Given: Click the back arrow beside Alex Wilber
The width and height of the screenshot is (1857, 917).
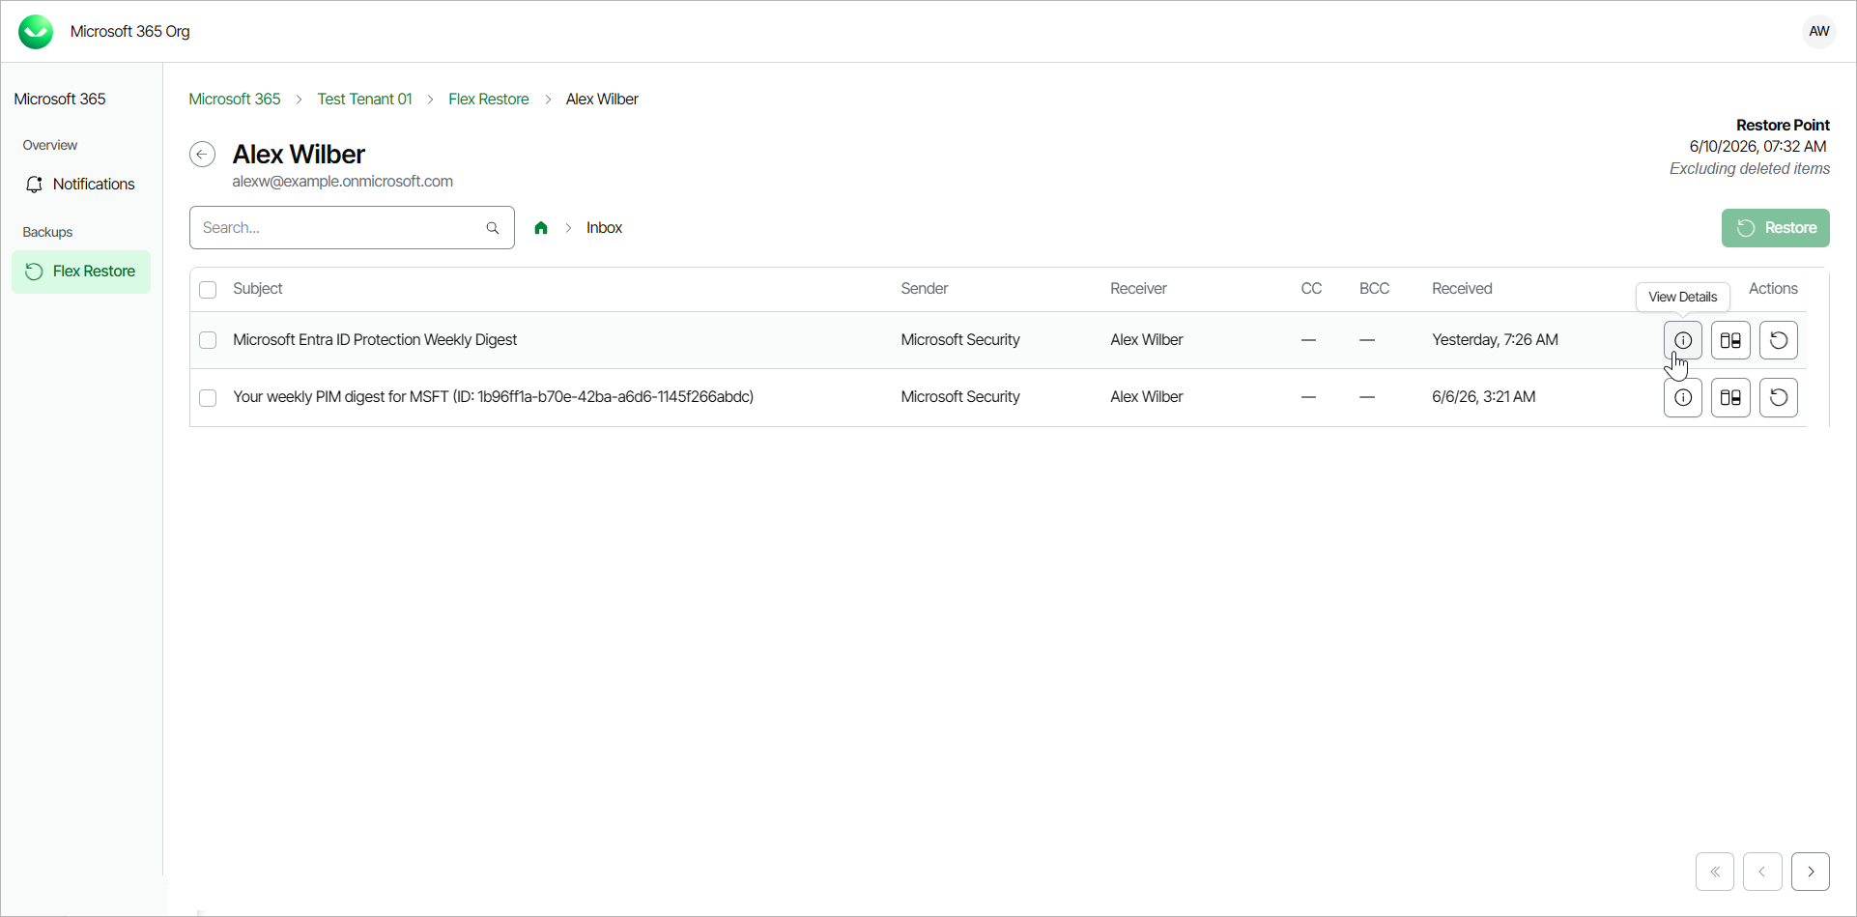Looking at the screenshot, I should click(202, 155).
